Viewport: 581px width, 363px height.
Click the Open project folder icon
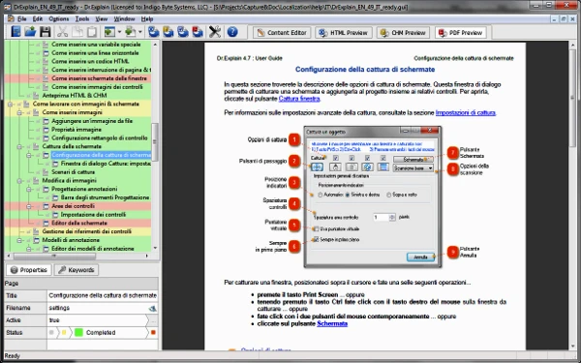tap(30, 32)
